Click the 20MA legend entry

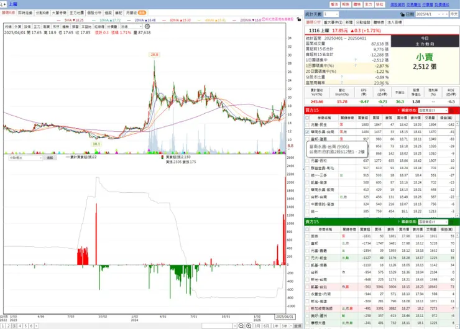(x=142, y=20)
